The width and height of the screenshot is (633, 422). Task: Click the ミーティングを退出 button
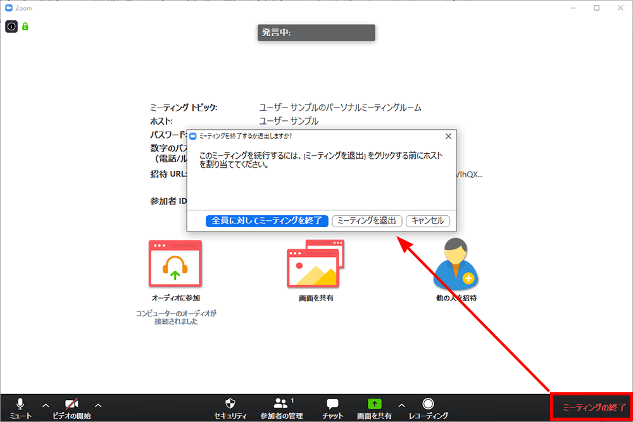367,221
